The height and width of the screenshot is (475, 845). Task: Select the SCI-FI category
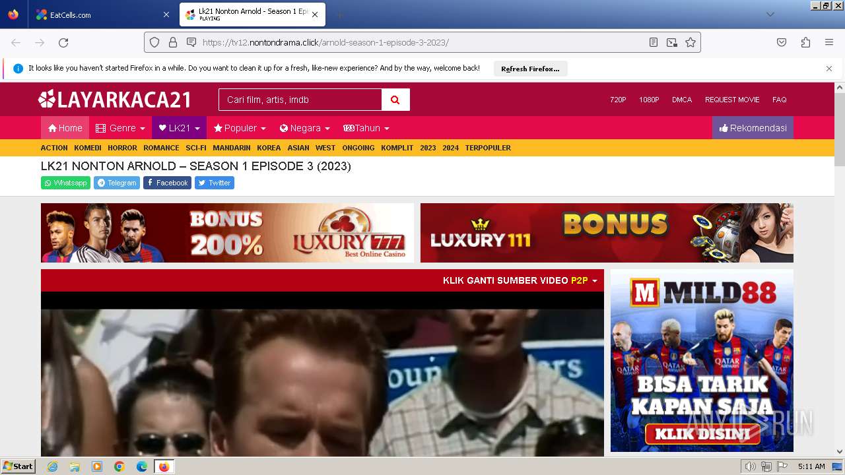(x=196, y=148)
